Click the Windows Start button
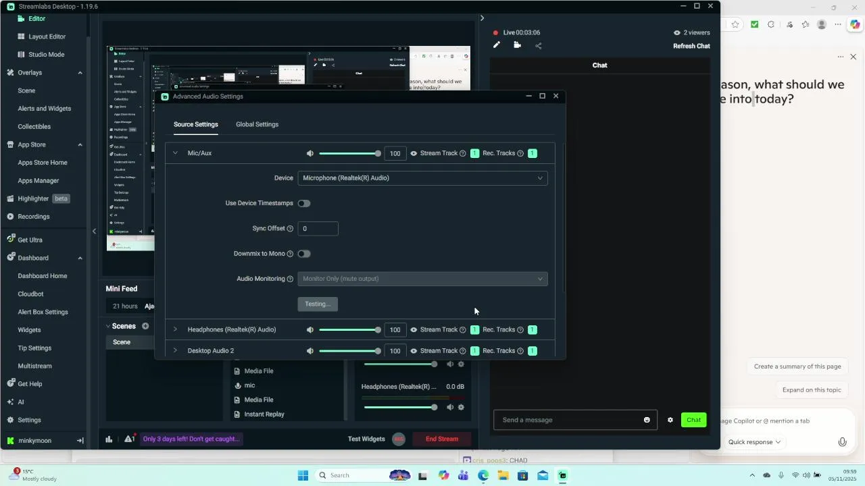This screenshot has width=865, height=486. 303,475
